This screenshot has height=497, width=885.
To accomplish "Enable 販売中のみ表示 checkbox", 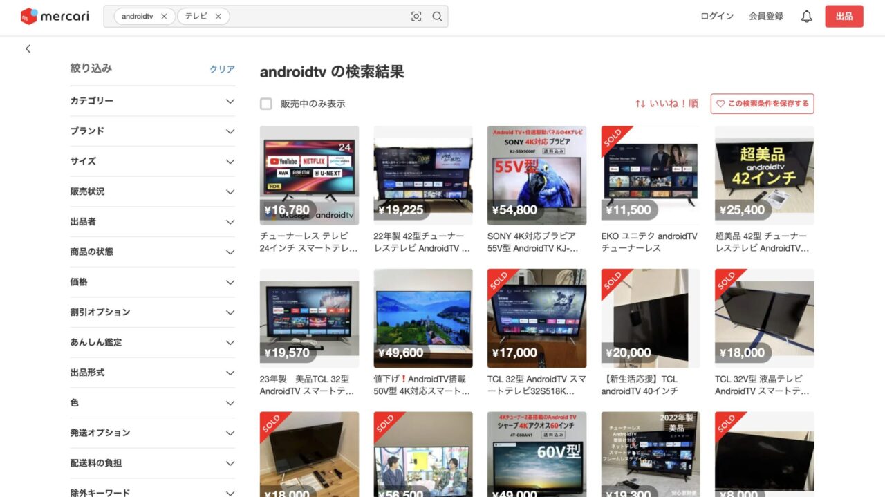I will tap(266, 104).
